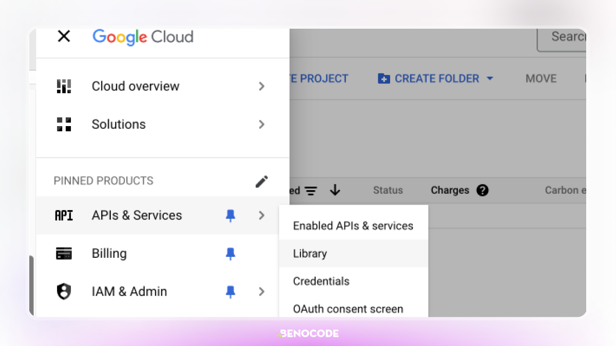Click the Charges help question mark icon
The image size is (616, 346).
(x=482, y=190)
